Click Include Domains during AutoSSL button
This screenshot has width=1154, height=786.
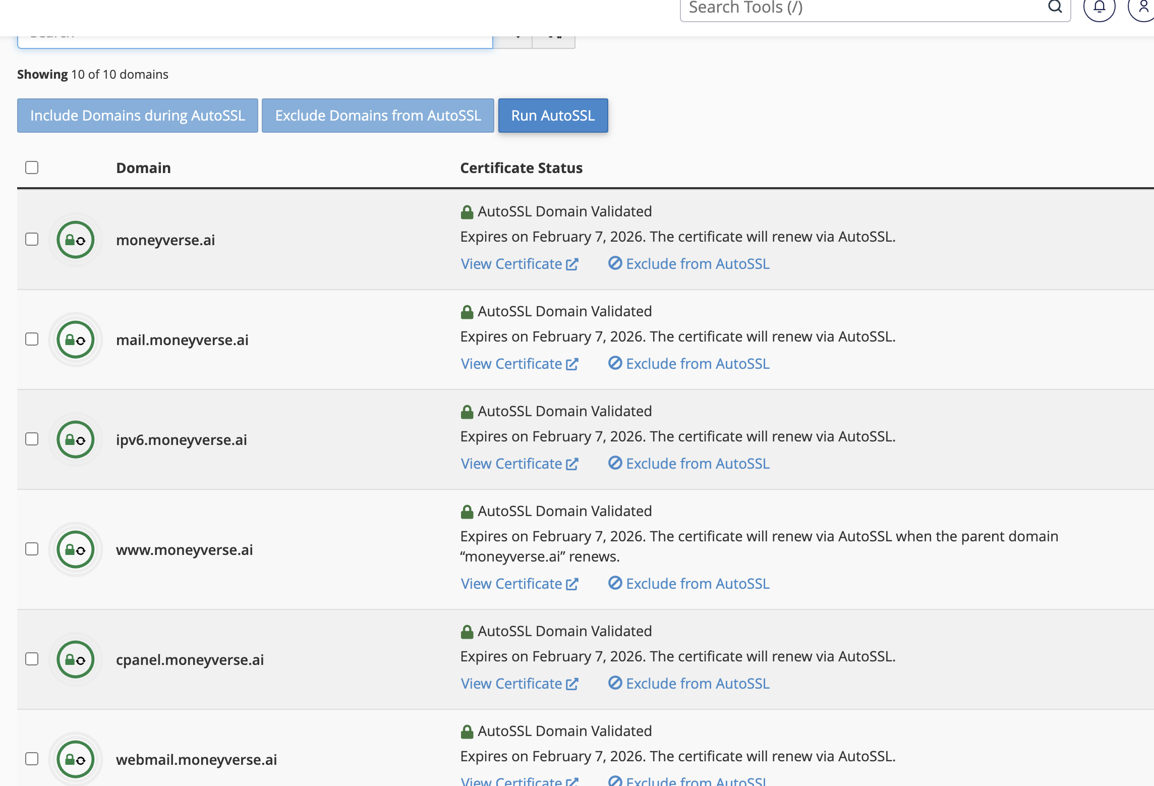coord(138,116)
